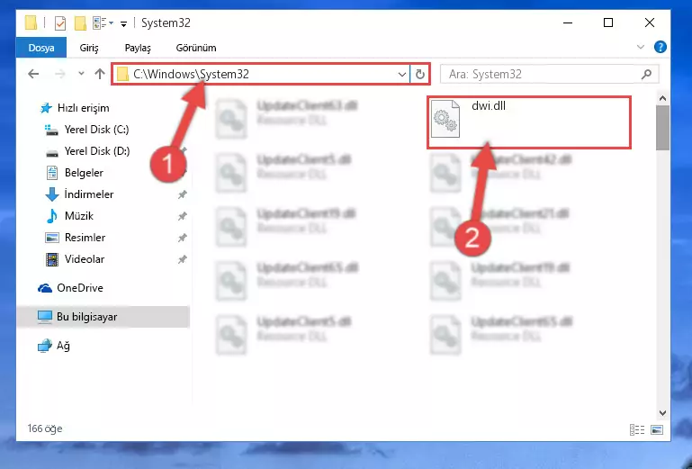The height and width of the screenshot is (469, 692).
Task: Switch to large icons view in status bar
Action: pyautogui.click(x=657, y=429)
